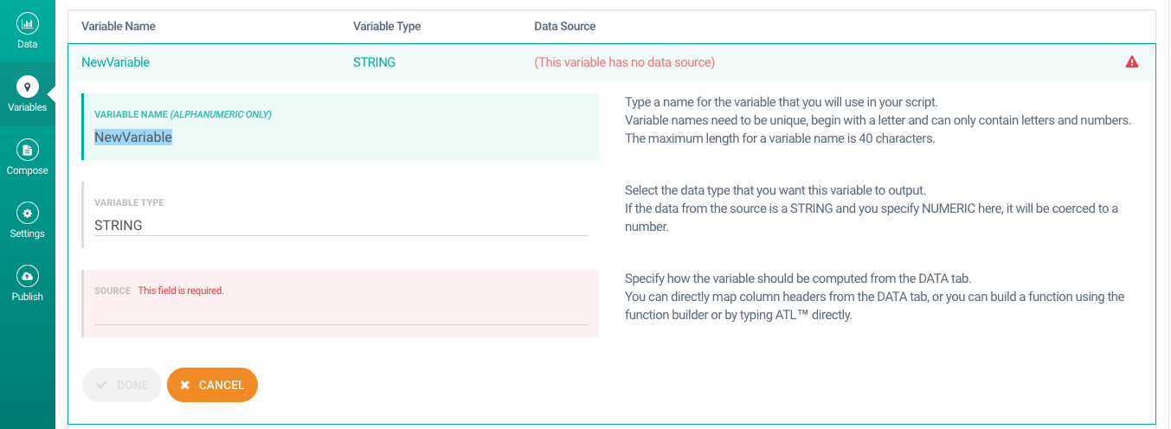Viewport: 1171px width, 429px height.
Task: Click into the Variable Name text field
Action: (x=340, y=138)
